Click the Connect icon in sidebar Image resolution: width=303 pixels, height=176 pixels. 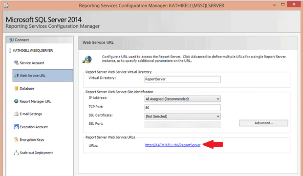coord(11,40)
